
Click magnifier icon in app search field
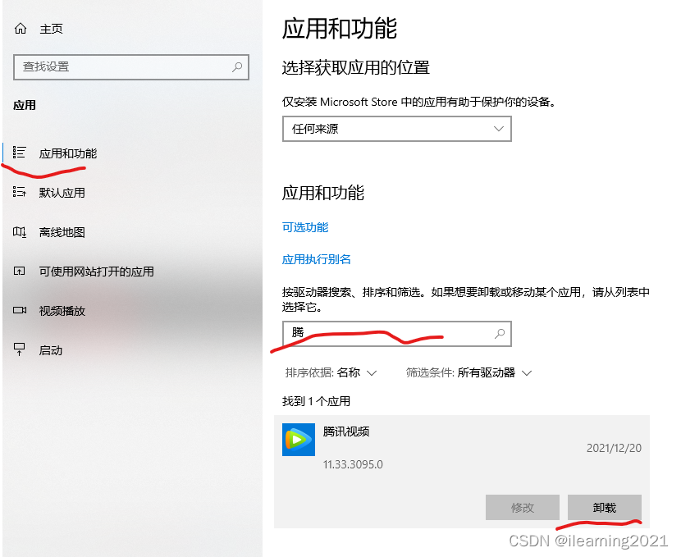click(x=500, y=333)
